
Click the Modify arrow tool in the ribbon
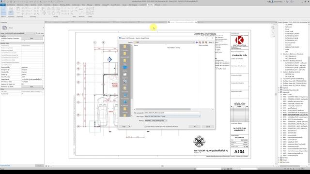(x=3, y=11)
